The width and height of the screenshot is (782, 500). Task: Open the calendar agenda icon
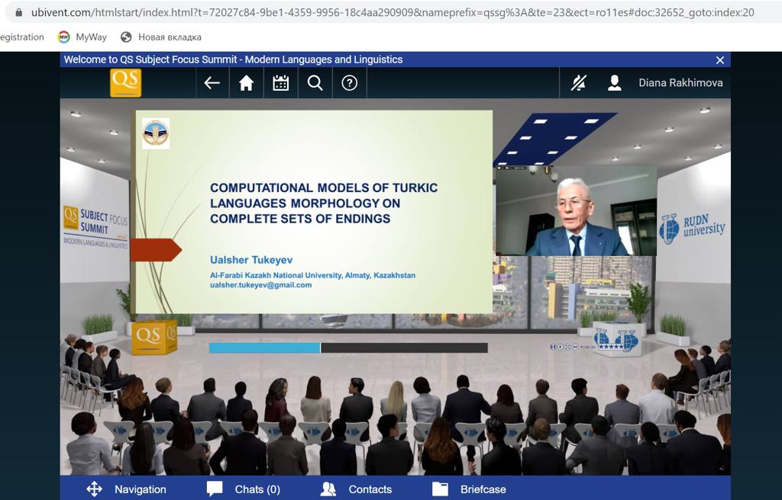coord(280,83)
